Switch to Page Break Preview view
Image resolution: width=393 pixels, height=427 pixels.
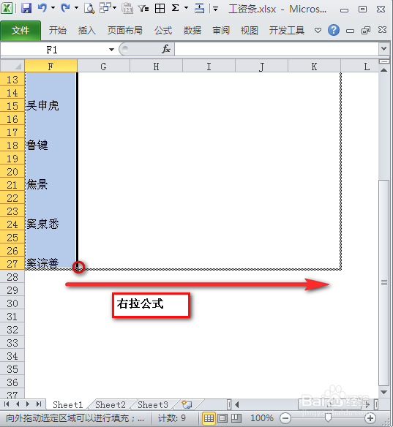236,418
